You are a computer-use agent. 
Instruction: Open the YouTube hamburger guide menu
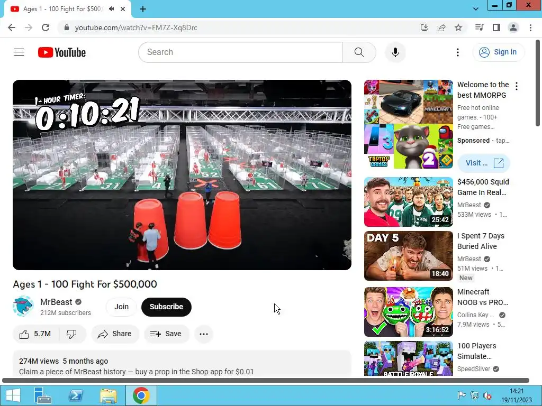click(x=19, y=52)
